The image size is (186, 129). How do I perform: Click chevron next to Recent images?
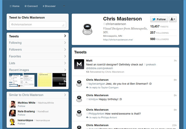[65, 70]
